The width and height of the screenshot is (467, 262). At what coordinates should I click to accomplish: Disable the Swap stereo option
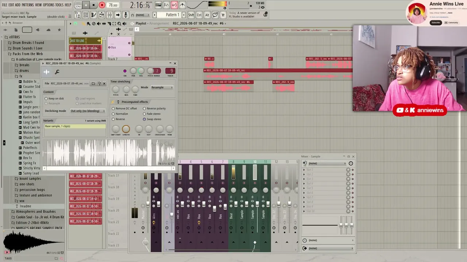[x=152, y=119]
